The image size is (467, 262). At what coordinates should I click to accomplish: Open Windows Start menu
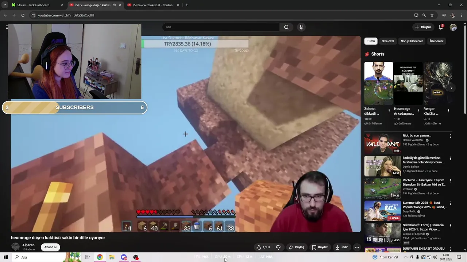pyautogui.click(x=5, y=257)
